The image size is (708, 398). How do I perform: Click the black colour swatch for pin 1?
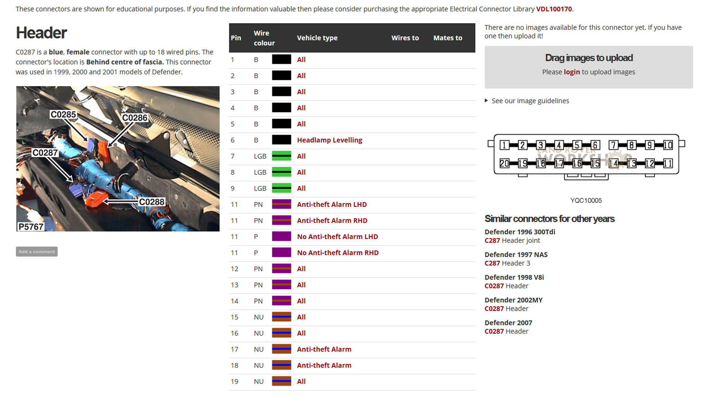[281, 60]
